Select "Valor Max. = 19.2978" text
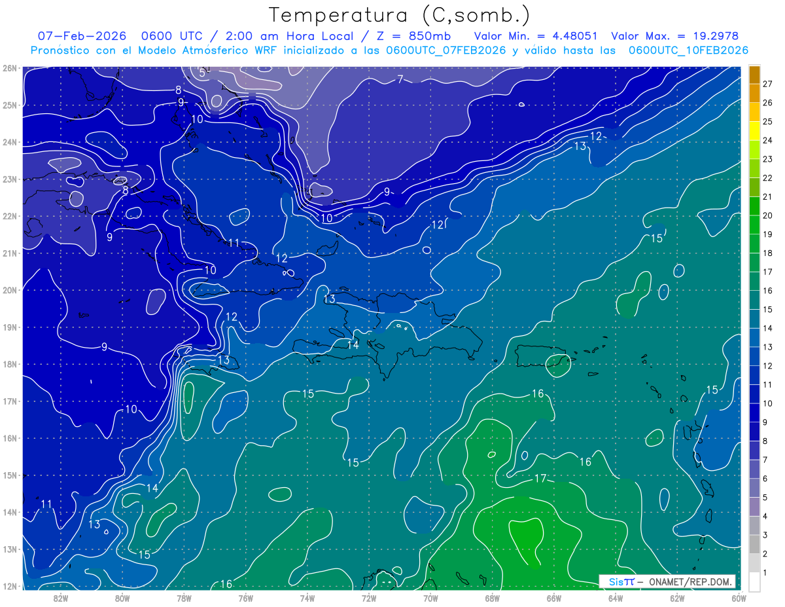Screen dimensions: 785x607 click(675, 36)
